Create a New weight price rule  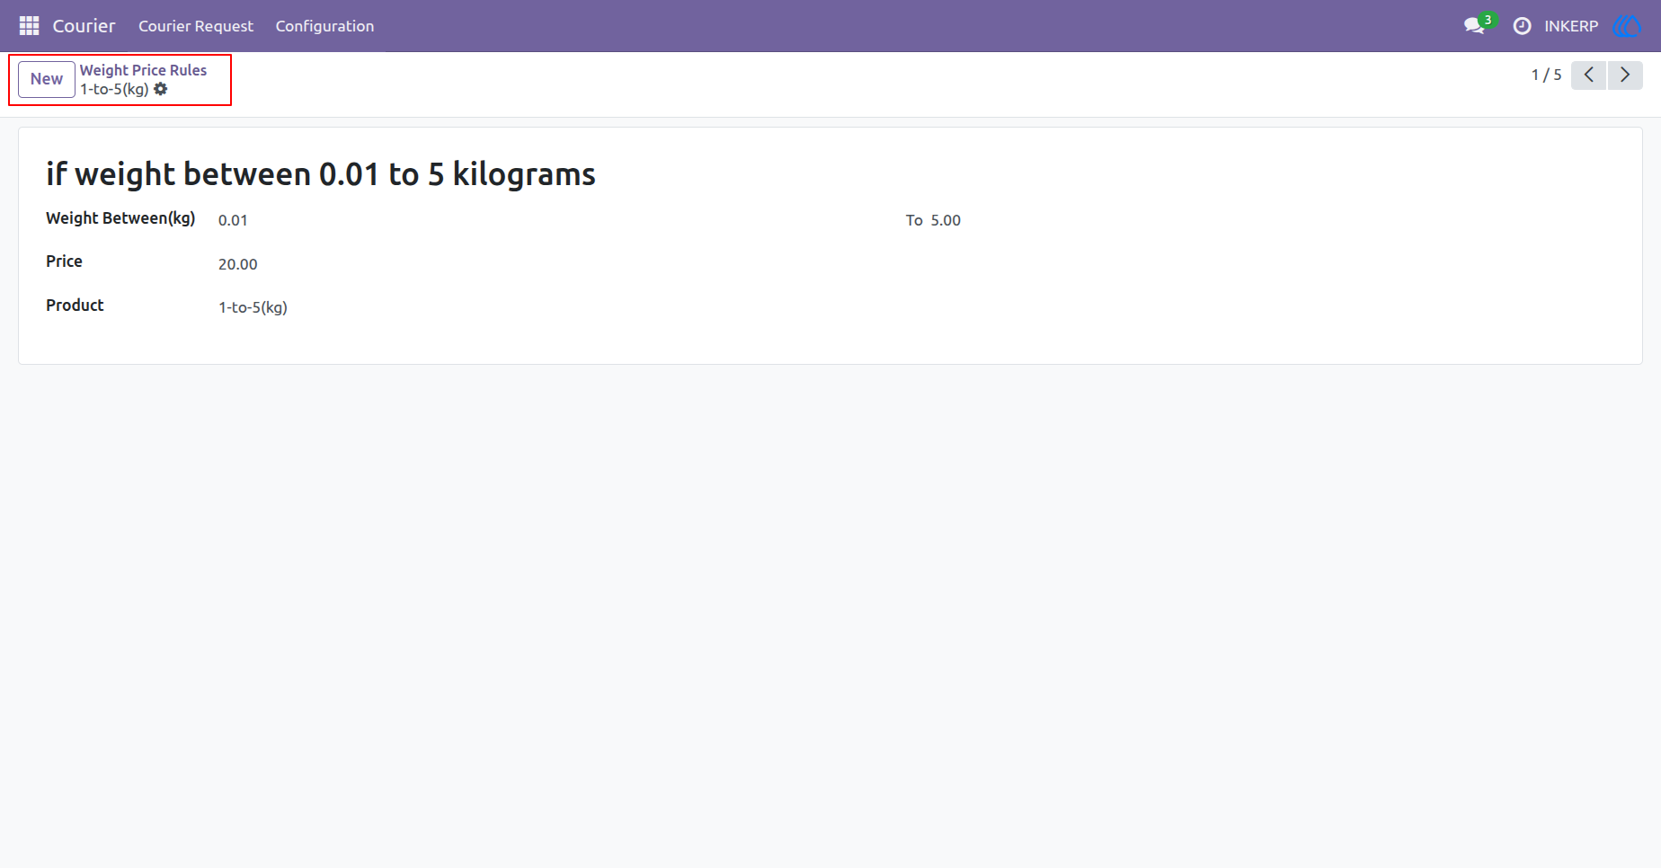(x=47, y=79)
